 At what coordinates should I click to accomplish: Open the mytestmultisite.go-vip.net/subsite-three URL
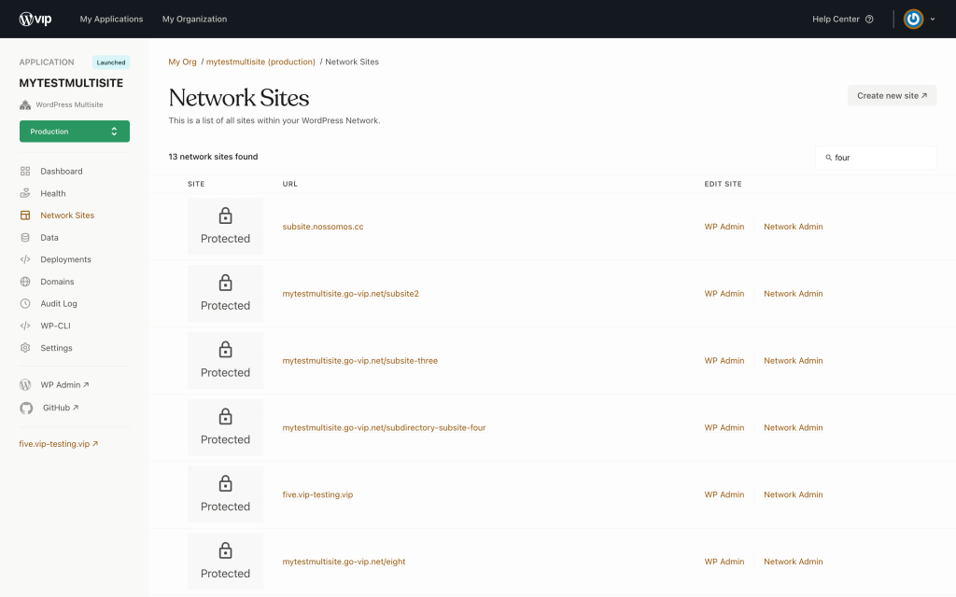359,361
